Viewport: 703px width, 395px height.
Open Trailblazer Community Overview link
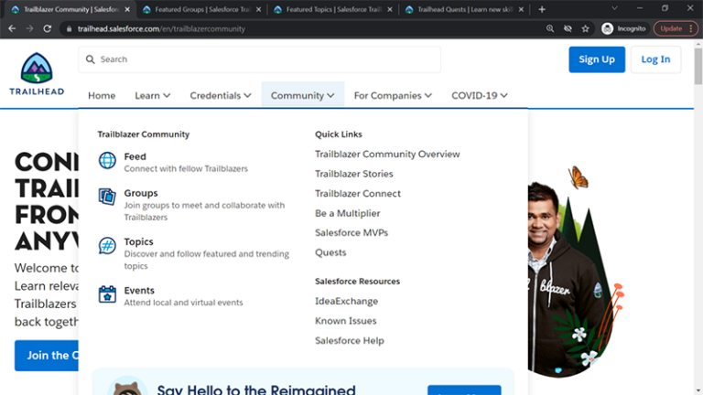coord(387,154)
